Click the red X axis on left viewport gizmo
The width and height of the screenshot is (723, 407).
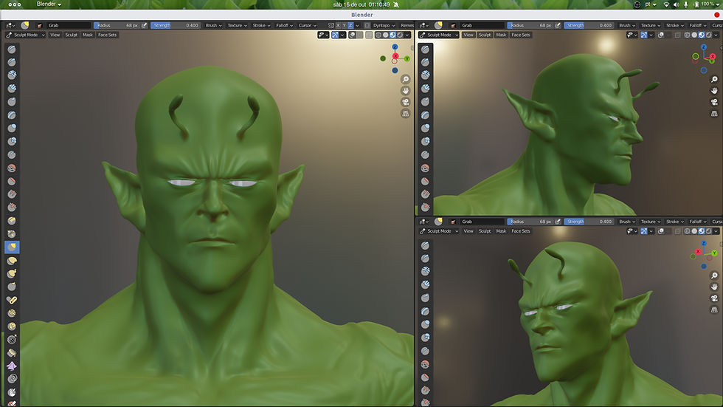395,57
